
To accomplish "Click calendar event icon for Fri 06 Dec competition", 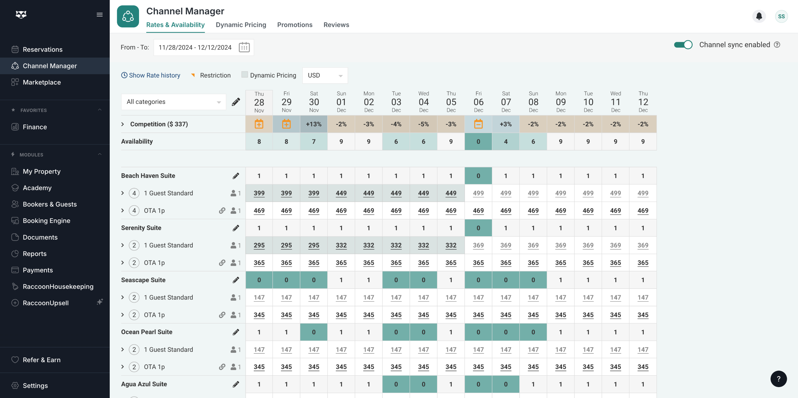I will point(478,124).
